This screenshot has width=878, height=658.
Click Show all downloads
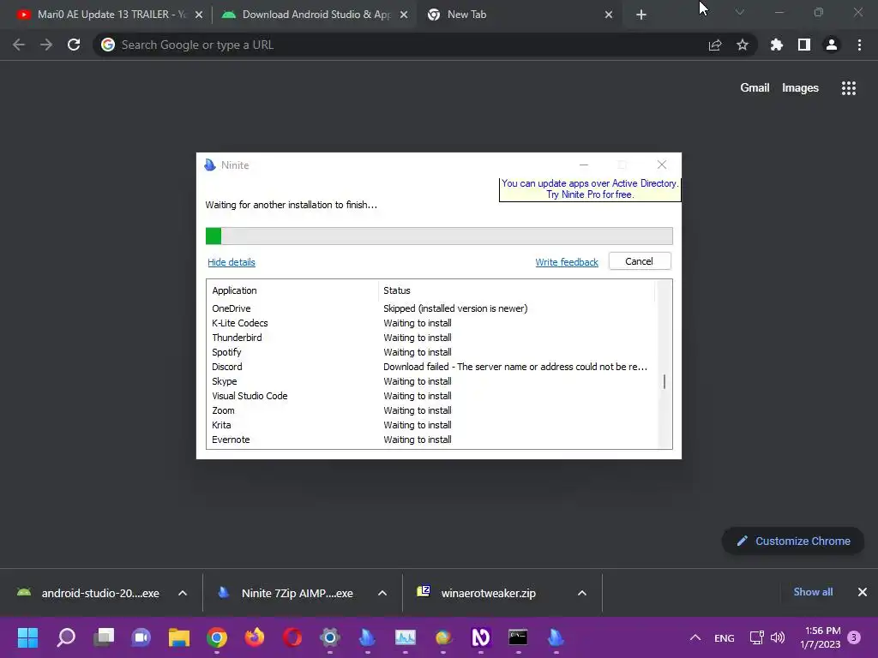(813, 592)
